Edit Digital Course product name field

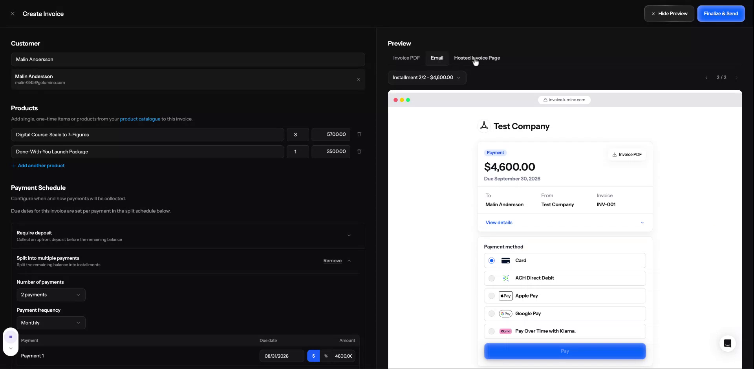(x=147, y=135)
